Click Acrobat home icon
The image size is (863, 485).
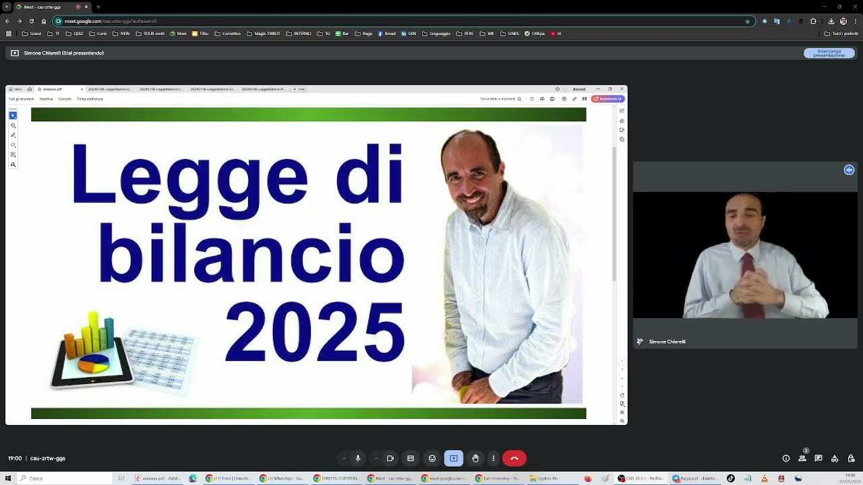(x=29, y=89)
